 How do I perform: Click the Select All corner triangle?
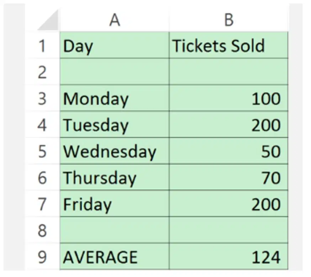(x=48, y=20)
